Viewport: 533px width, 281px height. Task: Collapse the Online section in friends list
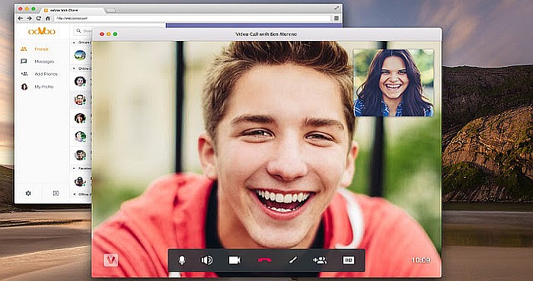[75, 68]
